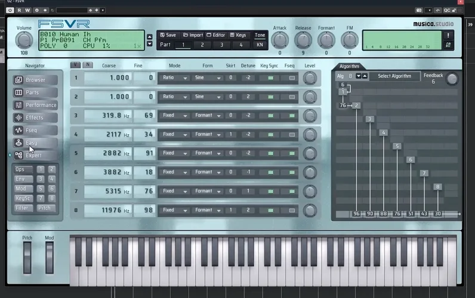Select Part 2 tab
475x298 pixels.
point(202,45)
